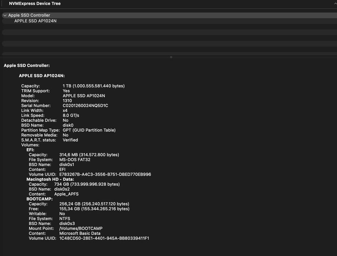Click the BSD Name value disk0
The width and height of the screenshot is (337, 256).
point(68,125)
